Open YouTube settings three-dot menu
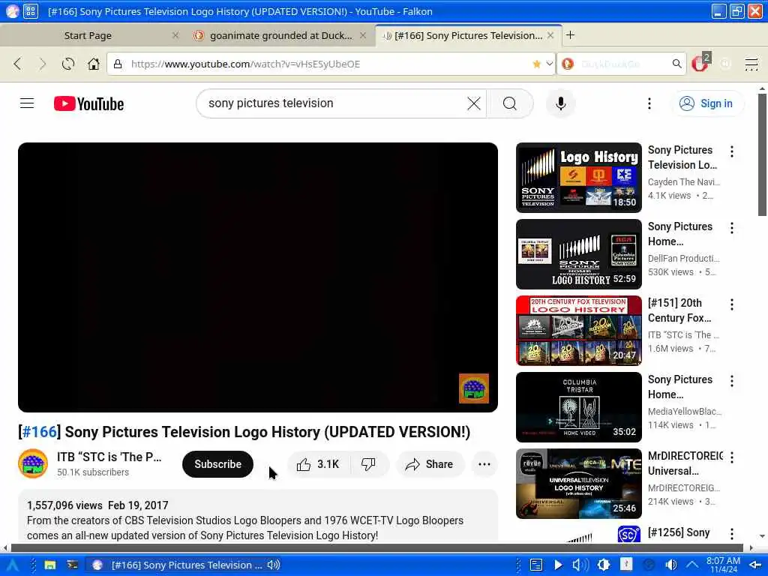 (x=649, y=103)
